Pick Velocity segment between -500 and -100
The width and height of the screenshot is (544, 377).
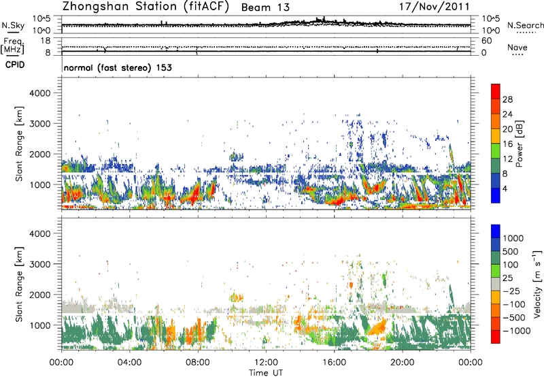pyautogui.click(x=496, y=310)
